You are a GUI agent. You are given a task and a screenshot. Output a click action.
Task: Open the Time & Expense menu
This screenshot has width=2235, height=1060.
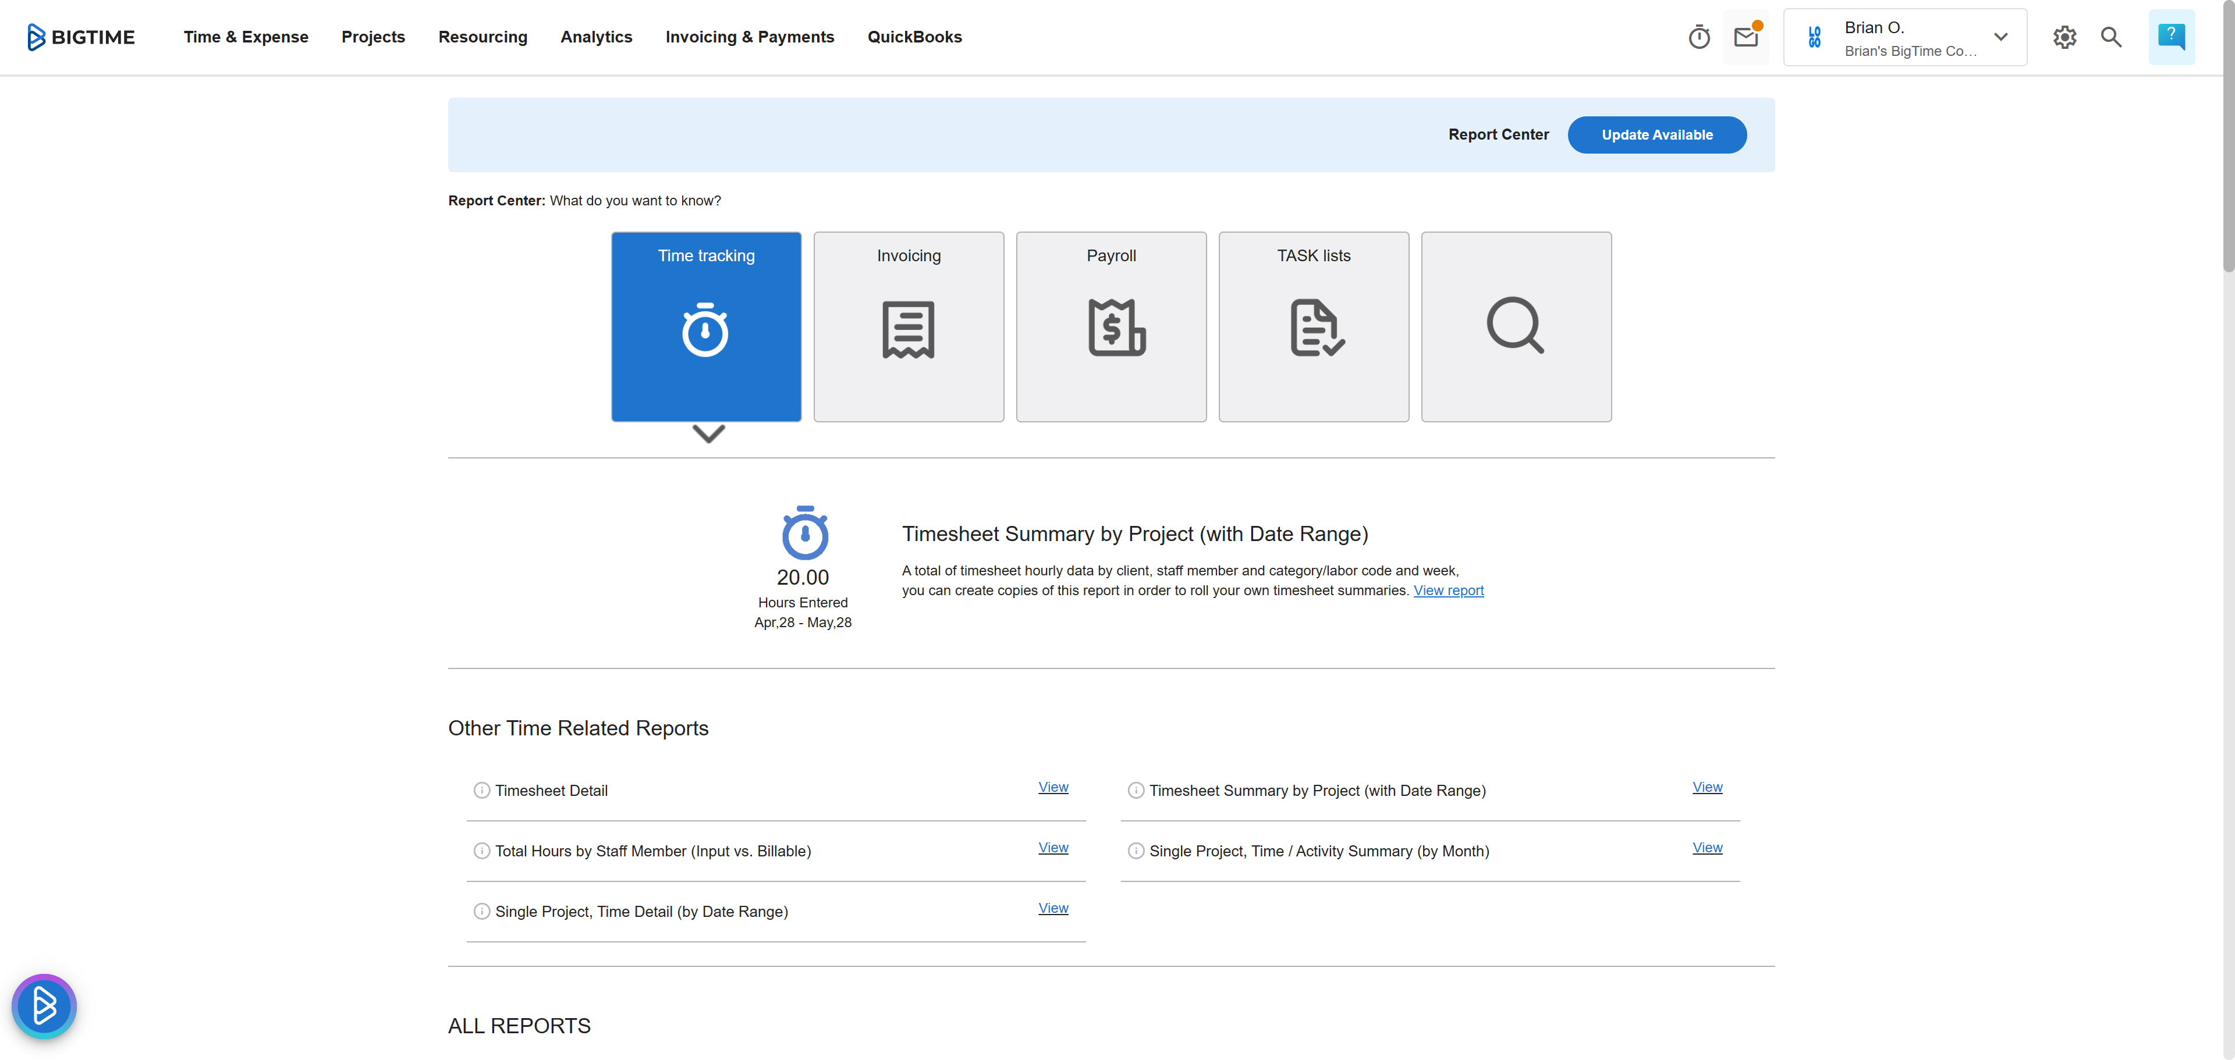tap(246, 37)
